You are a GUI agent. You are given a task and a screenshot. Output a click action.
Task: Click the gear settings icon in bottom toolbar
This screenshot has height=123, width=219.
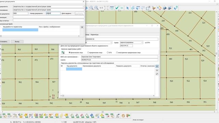coord(123,115)
